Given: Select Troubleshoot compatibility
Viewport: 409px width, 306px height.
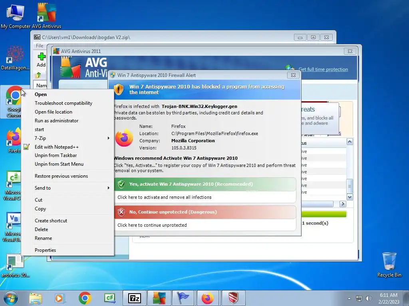Looking at the screenshot, I should [x=67, y=103].
